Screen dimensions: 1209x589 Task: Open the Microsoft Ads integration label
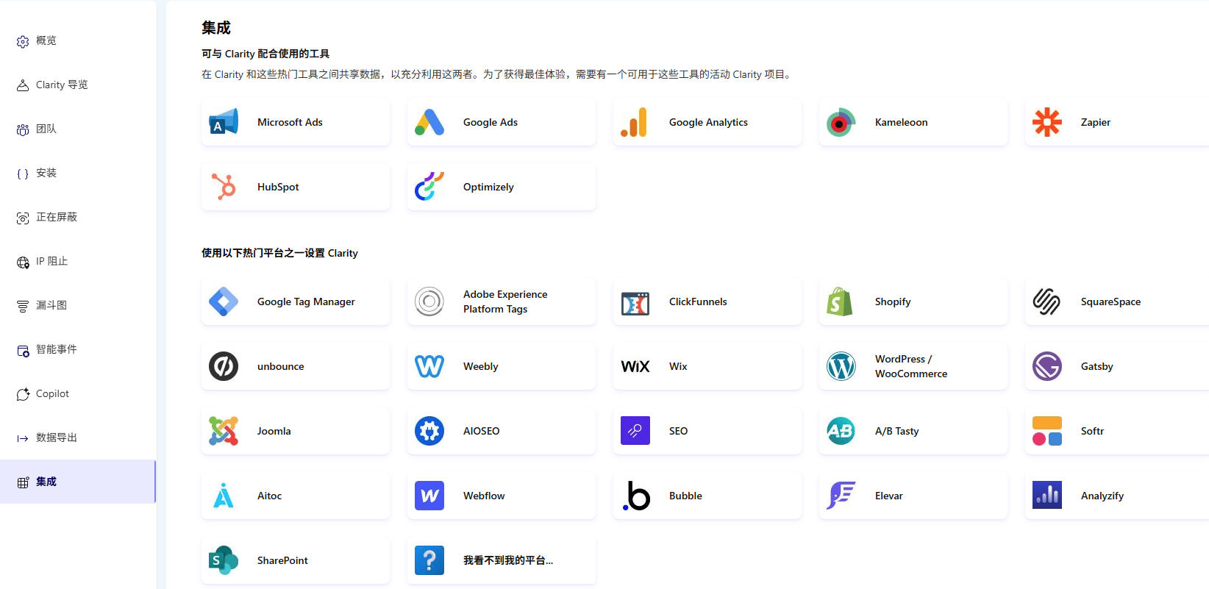[x=290, y=122]
